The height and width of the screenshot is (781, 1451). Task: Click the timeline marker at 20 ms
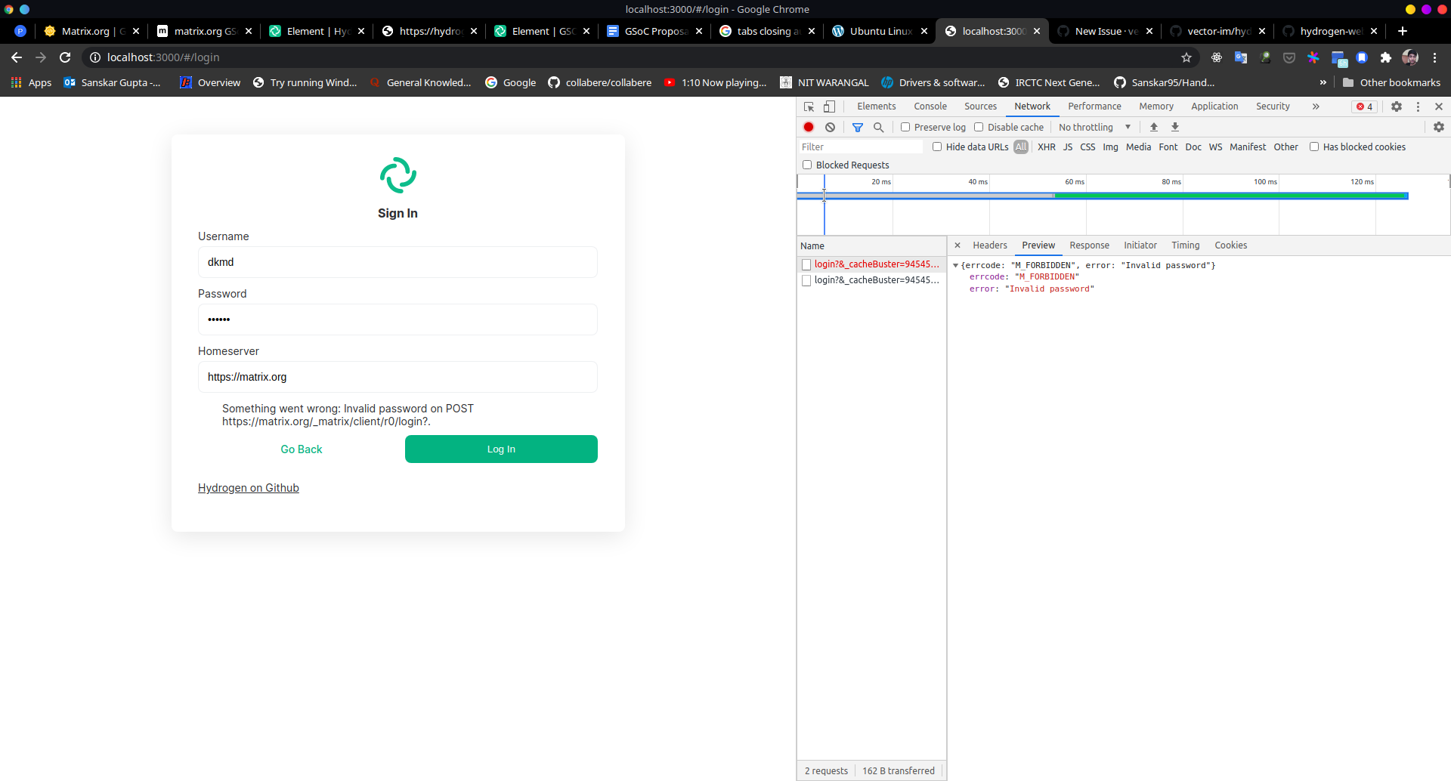pos(881,182)
